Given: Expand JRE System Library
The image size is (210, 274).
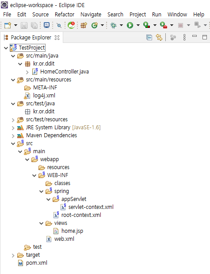Looking at the screenshot, I should click(x=13, y=128).
